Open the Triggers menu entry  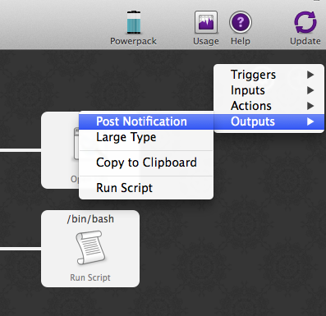coord(269,75)
